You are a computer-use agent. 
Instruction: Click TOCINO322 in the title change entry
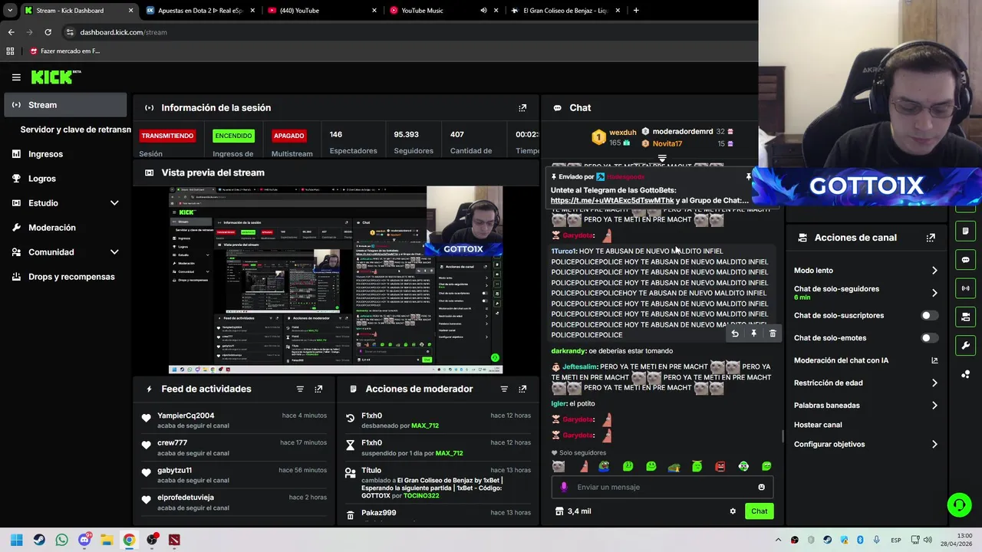point(421,496)
